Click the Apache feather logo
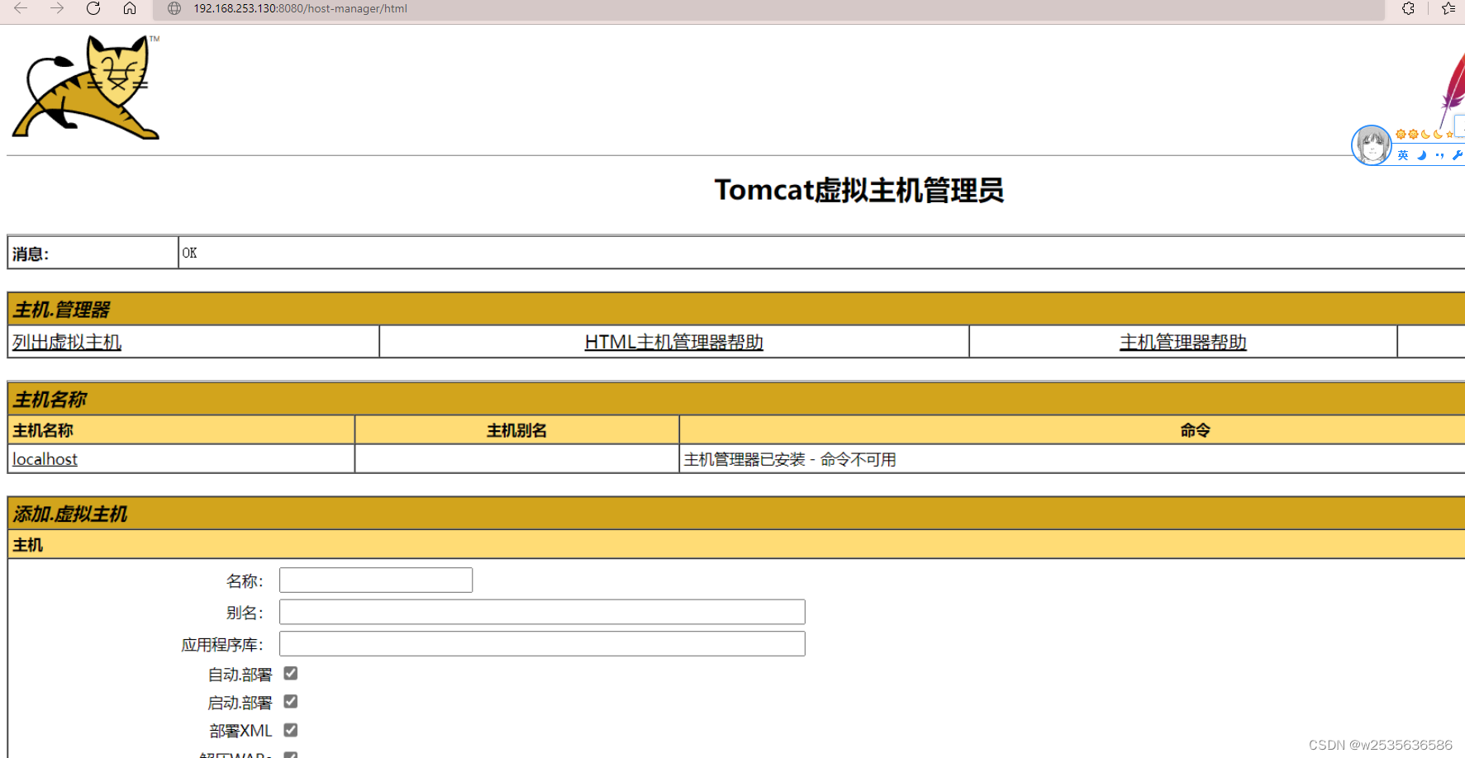The height and width of the screenshot is (758, 1465). point(1453,89)
